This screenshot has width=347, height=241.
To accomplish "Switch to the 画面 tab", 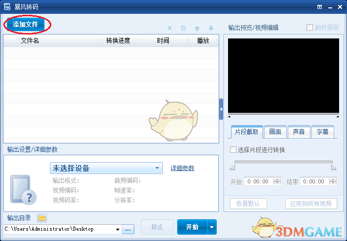I will pyautogui.click(x=275, y=132).
